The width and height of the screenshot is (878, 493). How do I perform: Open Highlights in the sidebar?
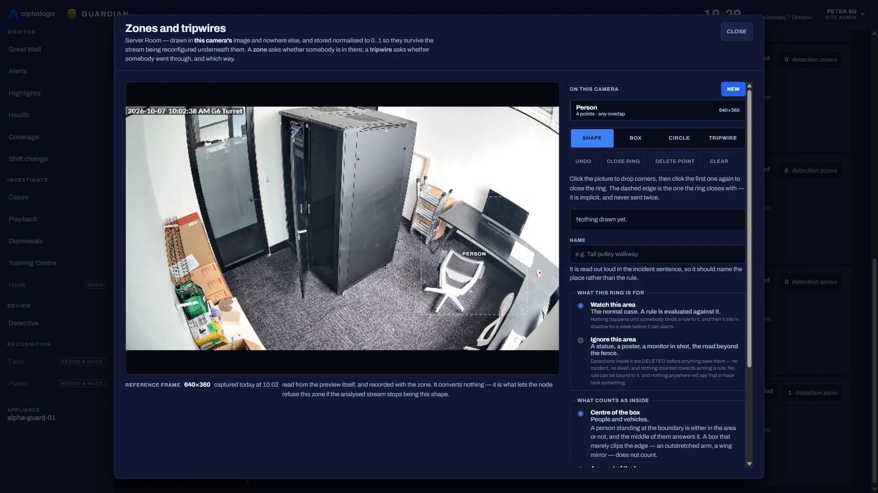click(x=24, y=93)
